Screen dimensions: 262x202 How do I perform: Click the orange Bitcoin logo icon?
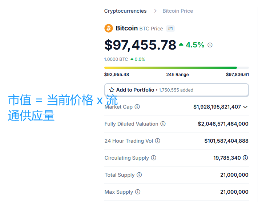pyautogui.click(x=109, y=28)
